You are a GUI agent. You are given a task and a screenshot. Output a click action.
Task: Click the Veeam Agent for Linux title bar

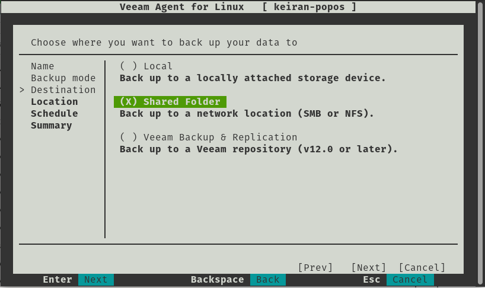click(x=238, y=7)
